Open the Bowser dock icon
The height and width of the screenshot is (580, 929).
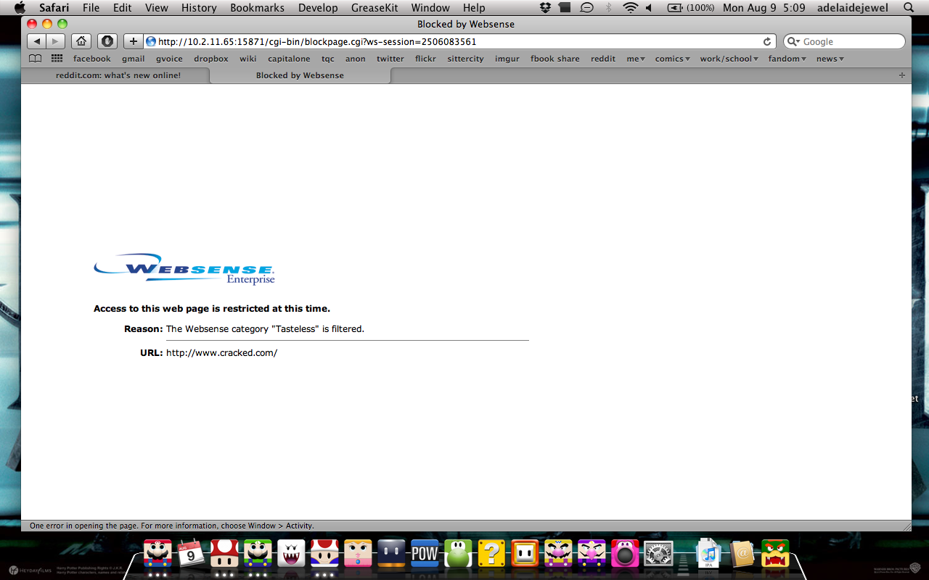[x=775, y=554]
